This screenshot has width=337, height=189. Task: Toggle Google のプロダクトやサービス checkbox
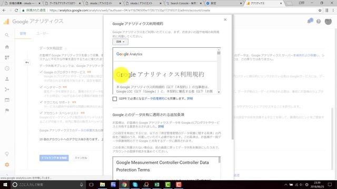(x=41, y=72)
